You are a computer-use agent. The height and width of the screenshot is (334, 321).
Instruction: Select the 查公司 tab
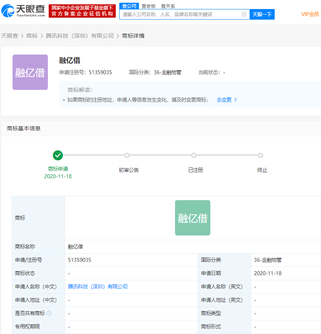(129, 6)
